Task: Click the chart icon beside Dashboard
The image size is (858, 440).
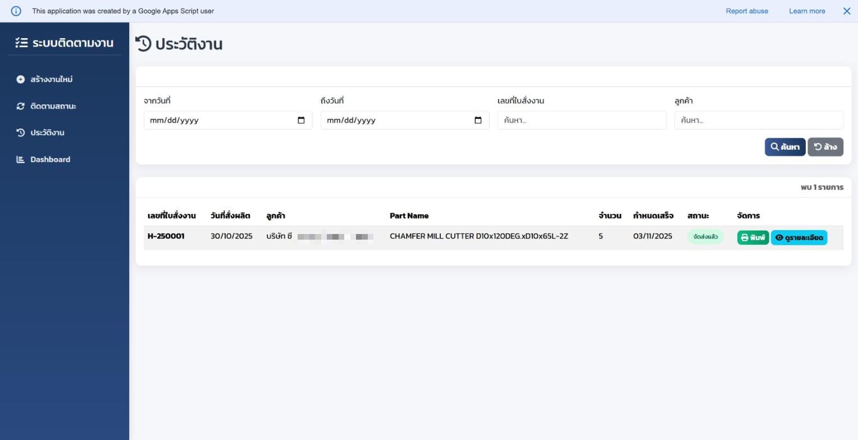Action: (x=21, y=159)
